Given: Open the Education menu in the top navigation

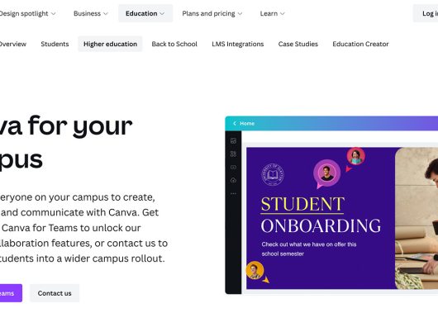Looking at the screenshot, I should (x=145, y=13).
